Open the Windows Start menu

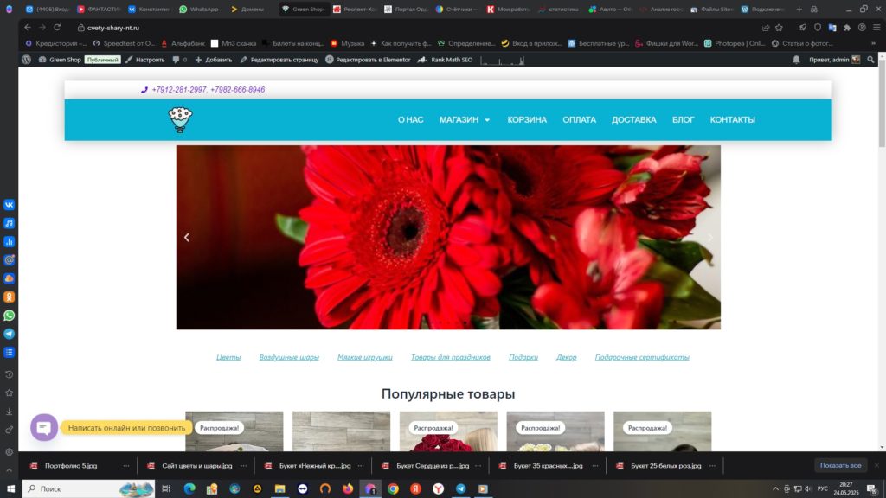(10, 488)
